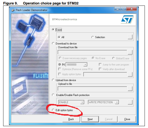Go Back to the previous page
Viewport: 148px width, 128px height.
[71, 119]
